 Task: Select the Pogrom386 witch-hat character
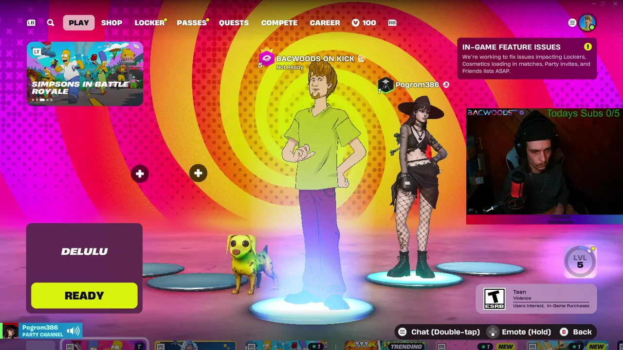click(x=418, y=187)
